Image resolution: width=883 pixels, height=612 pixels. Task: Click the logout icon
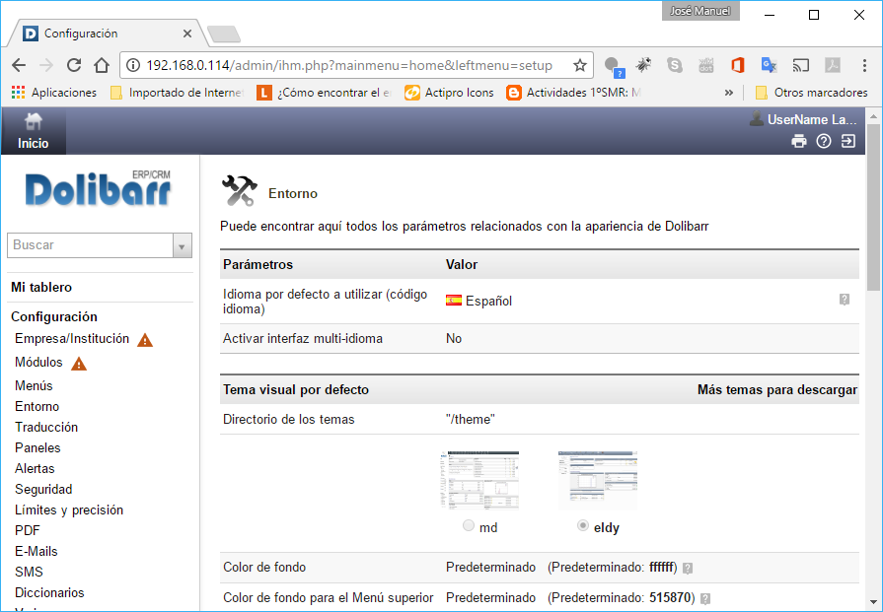pos(848,142)
